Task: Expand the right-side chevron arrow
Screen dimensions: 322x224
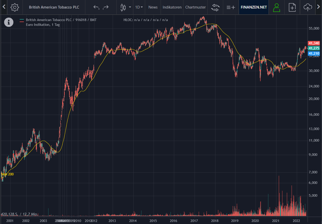Action: point(319,7)
